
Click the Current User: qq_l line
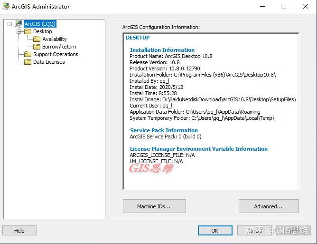click(151, 106)
